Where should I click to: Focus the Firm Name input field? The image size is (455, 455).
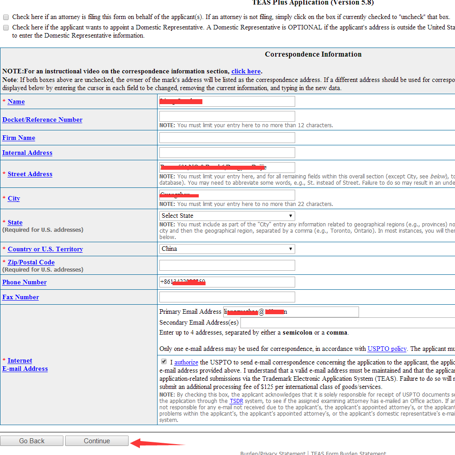click(x=227, y=138)
